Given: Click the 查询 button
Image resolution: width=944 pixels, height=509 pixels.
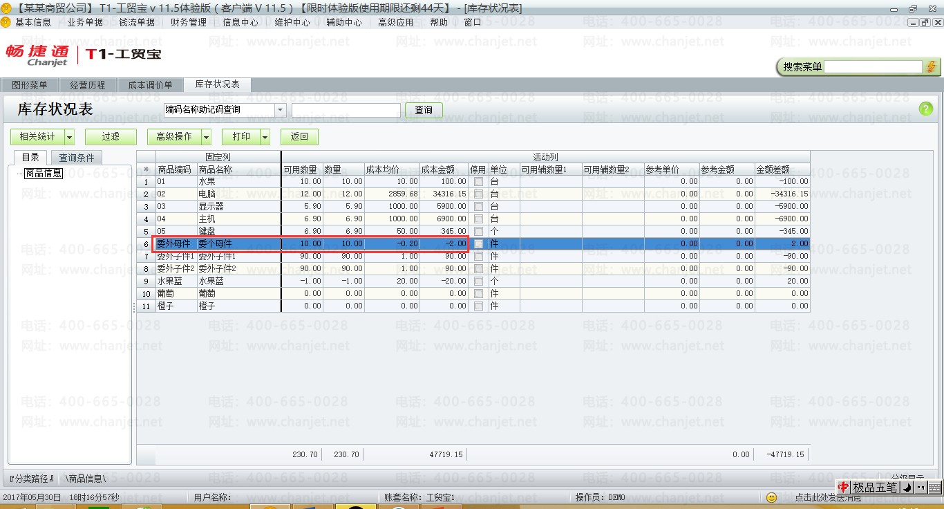Looking at the screenshot, I should (x=424, y=110).
